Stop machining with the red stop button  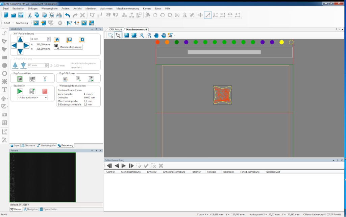point(45,91)
